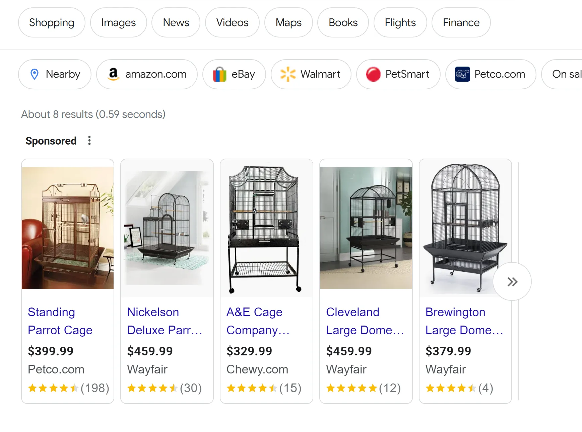Screen dimensions: 582x432
Task: Open the Videos search tab
Action: point(232,22)
